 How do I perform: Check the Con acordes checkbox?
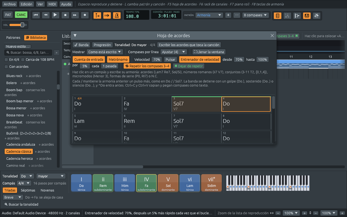tap(6, 67)
